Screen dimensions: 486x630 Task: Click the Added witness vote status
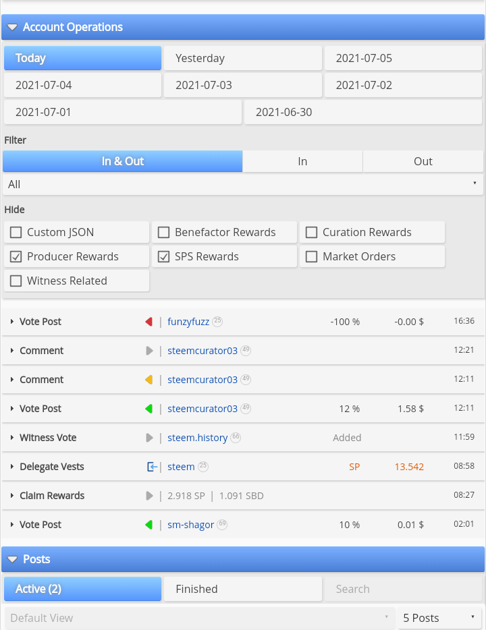coord(347,438)
